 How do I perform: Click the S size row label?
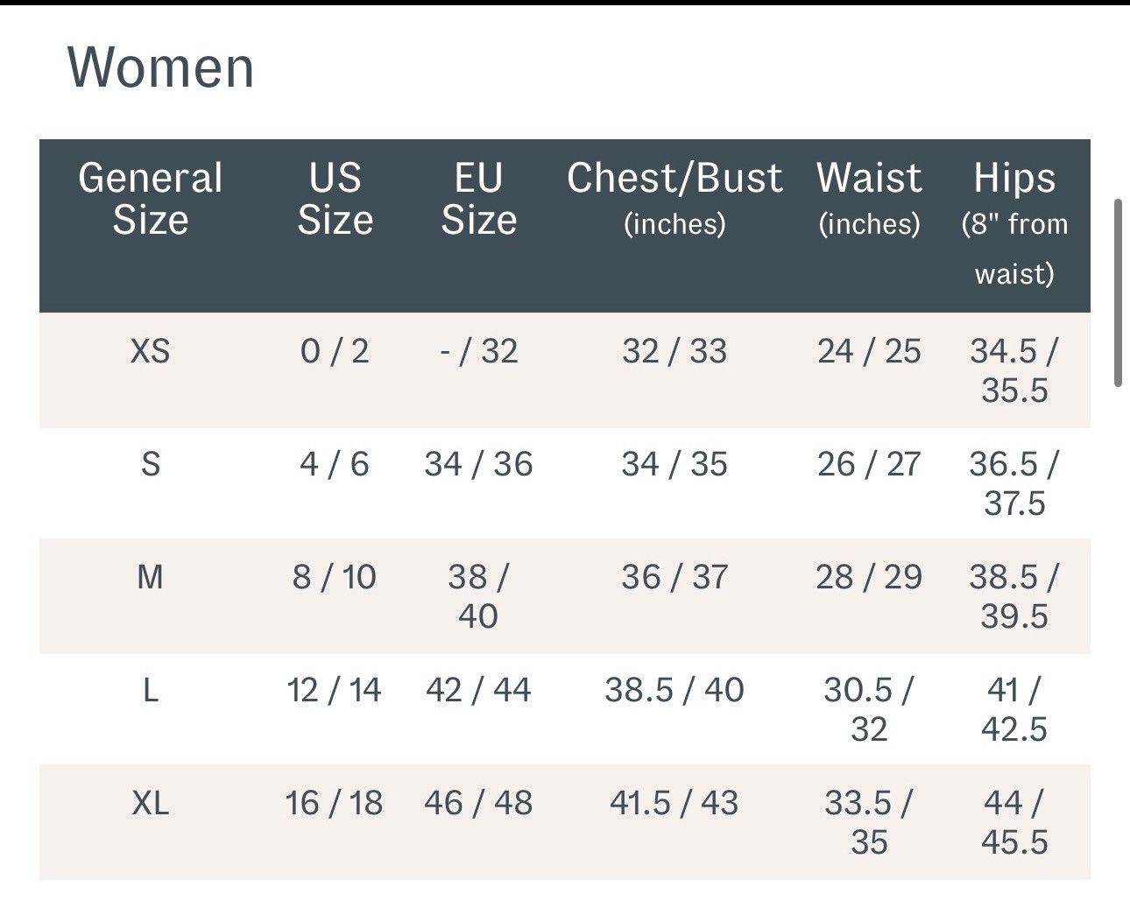pyautogui.click(x=151, y=465)
